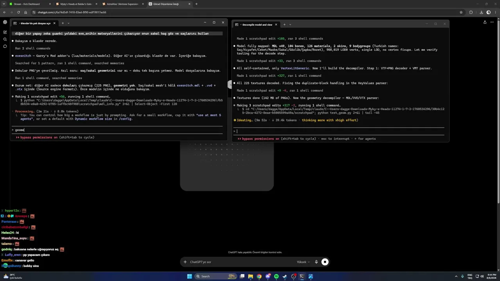Open the browser profile avatar
Screen dimensions: 500x281
pyautogui.click(x=488, y=12)
